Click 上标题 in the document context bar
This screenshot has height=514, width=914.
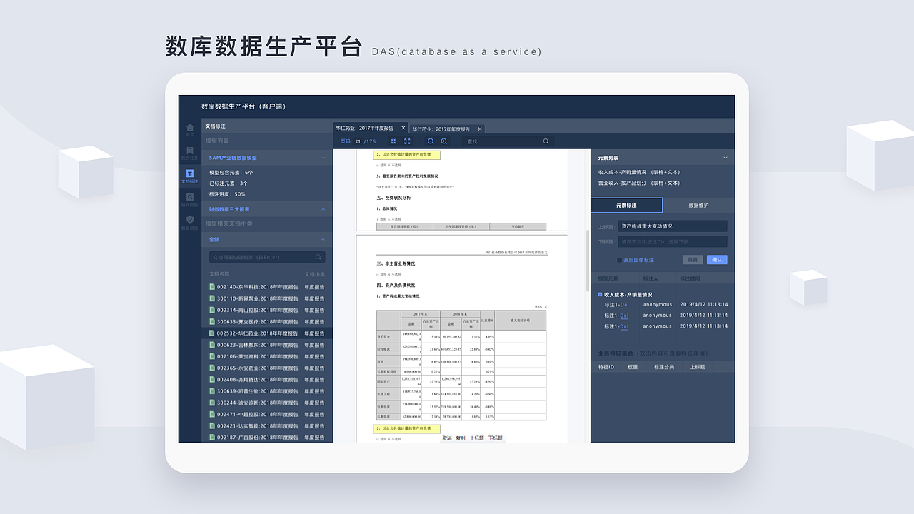click(477, 438)
